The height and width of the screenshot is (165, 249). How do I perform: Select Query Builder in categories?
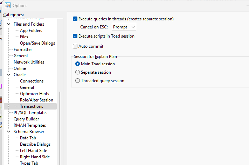pos(26,119)
